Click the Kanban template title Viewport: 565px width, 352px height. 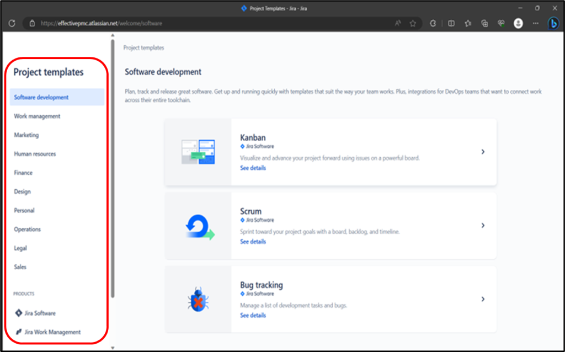coord(253,137)
